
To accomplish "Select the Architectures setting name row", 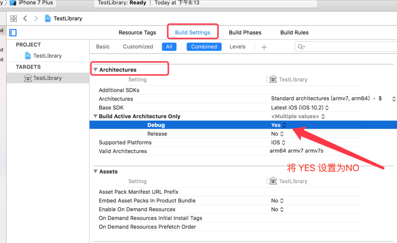I will [x=116, y=99].
